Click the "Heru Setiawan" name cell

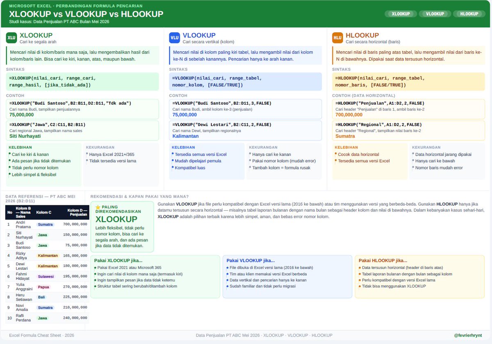[x=23, y=297]
